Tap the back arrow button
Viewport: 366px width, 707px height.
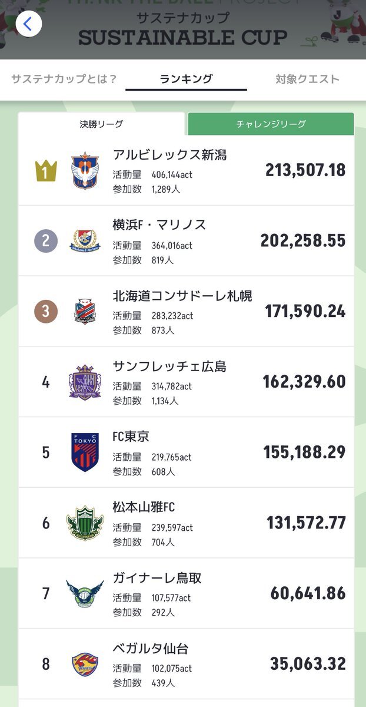(x=28, y=24)
